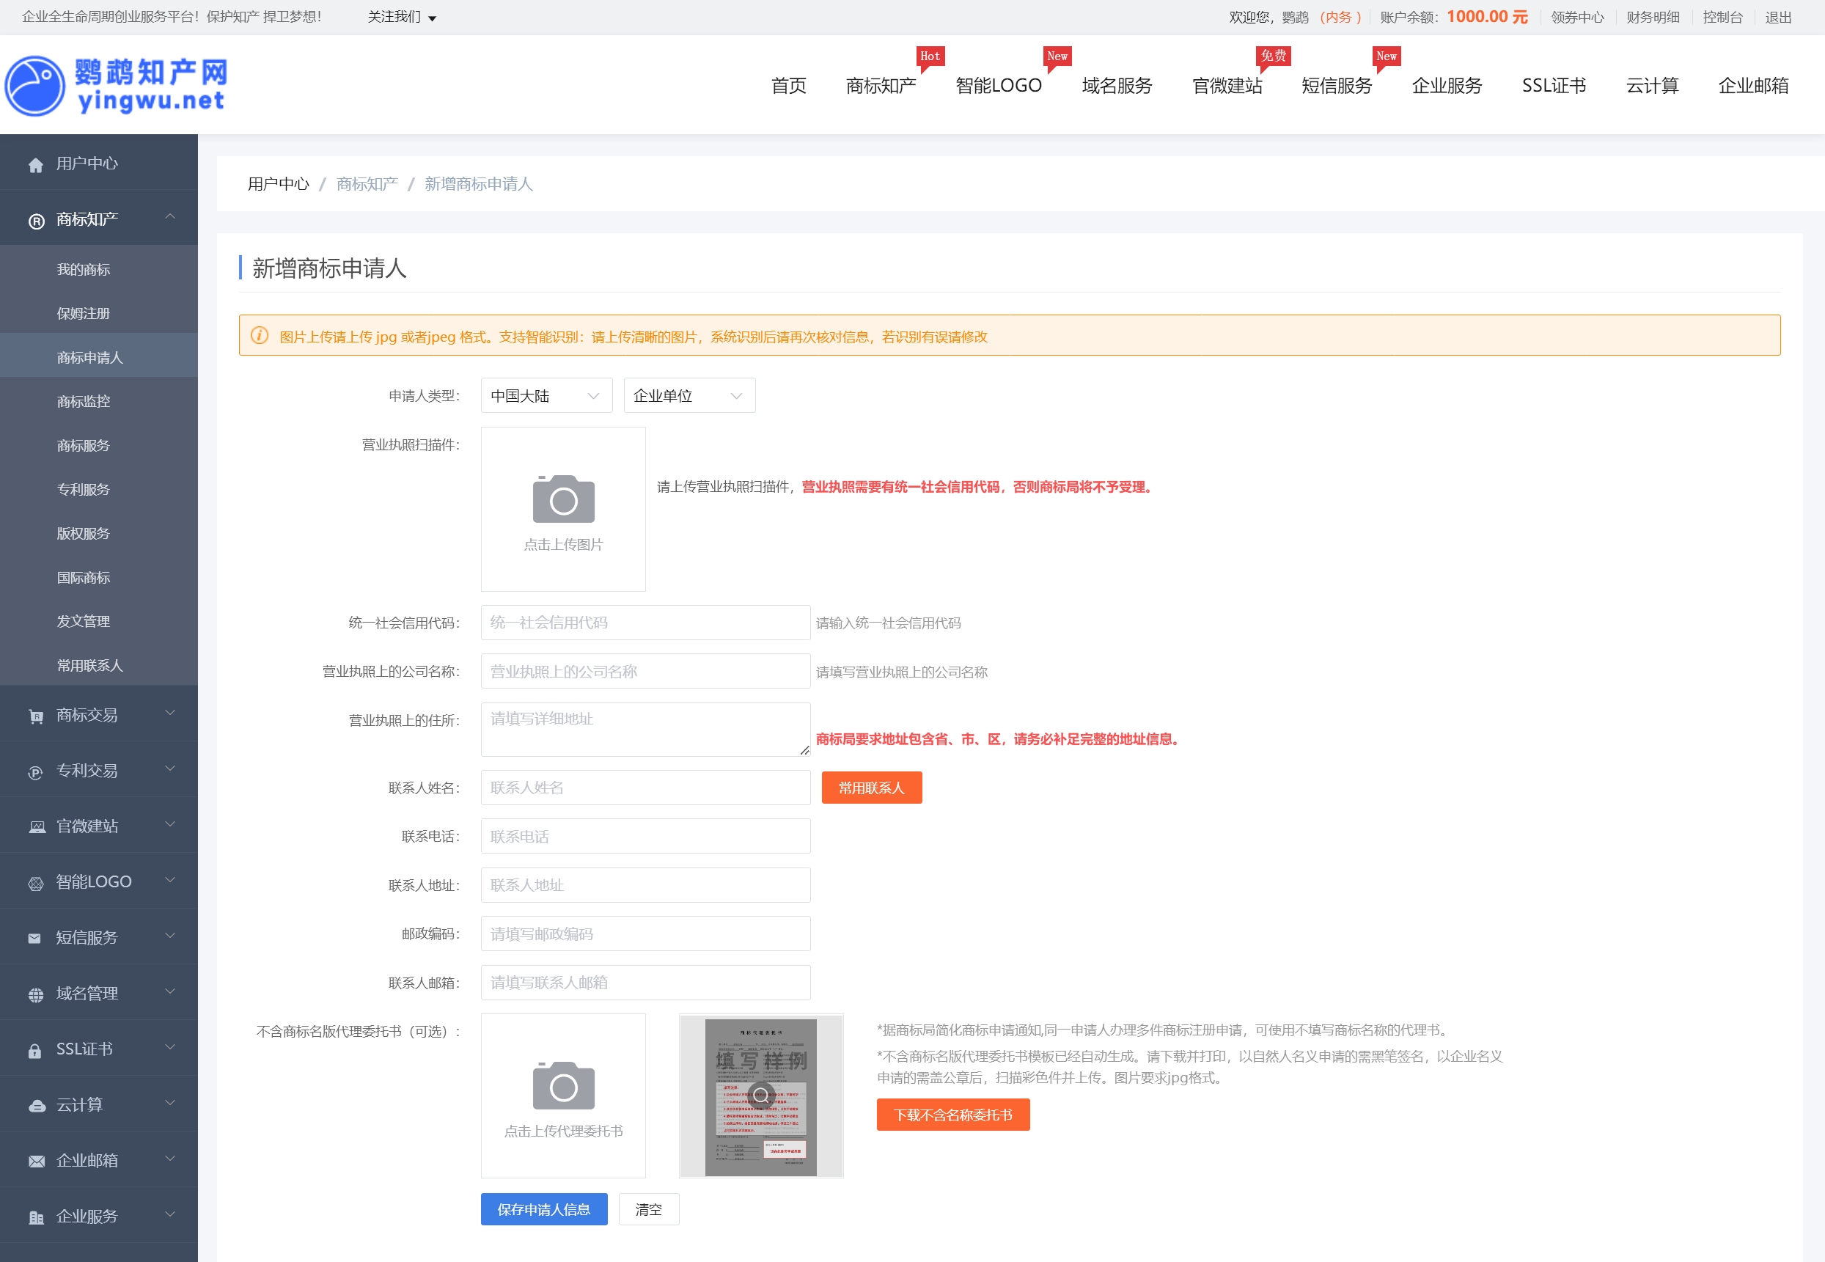Click the home icon beside 用户中心

coord(36,164)
